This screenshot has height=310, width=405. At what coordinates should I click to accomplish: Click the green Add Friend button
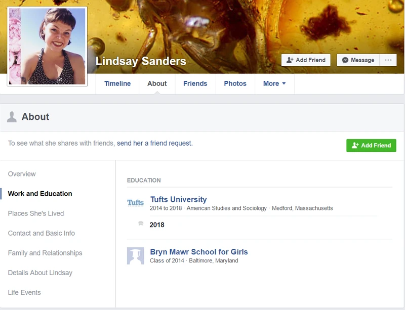(371, 146)
